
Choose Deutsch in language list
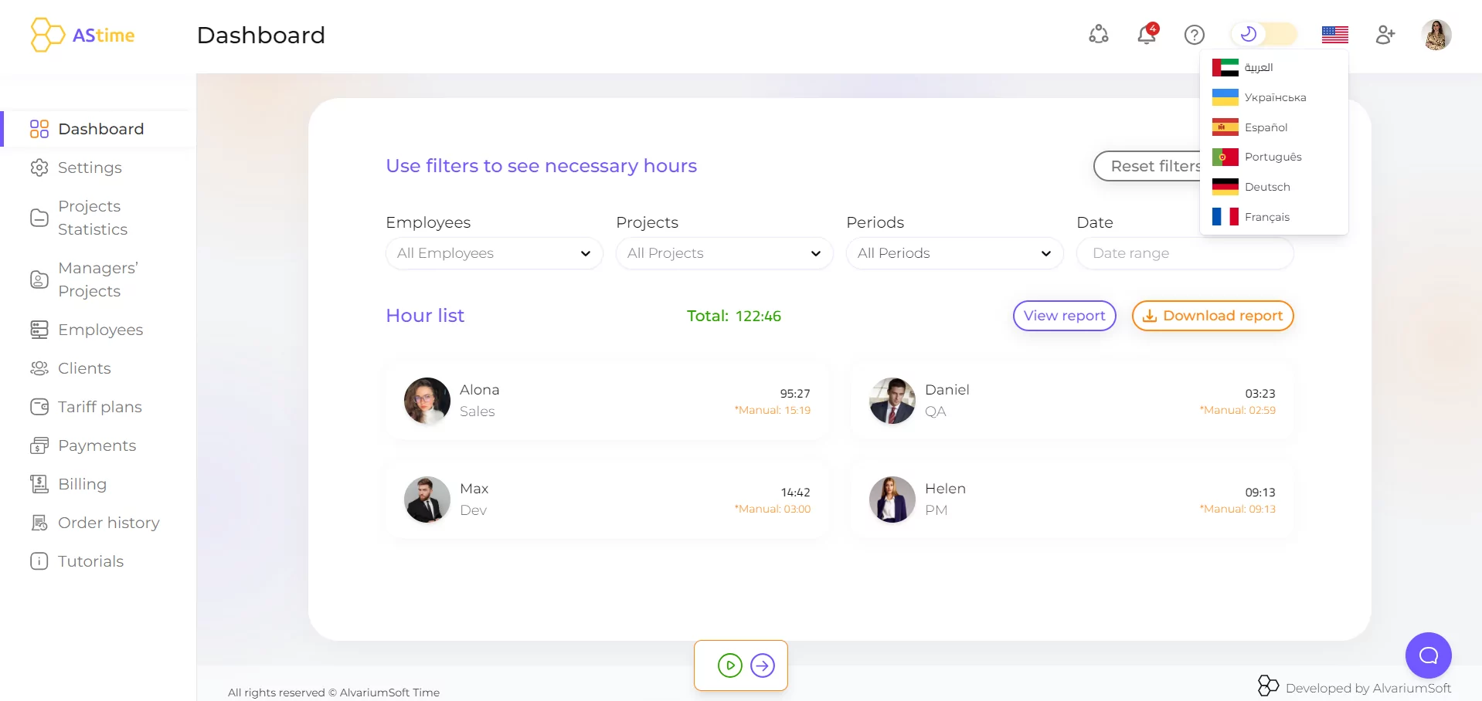pos(1266,187)
